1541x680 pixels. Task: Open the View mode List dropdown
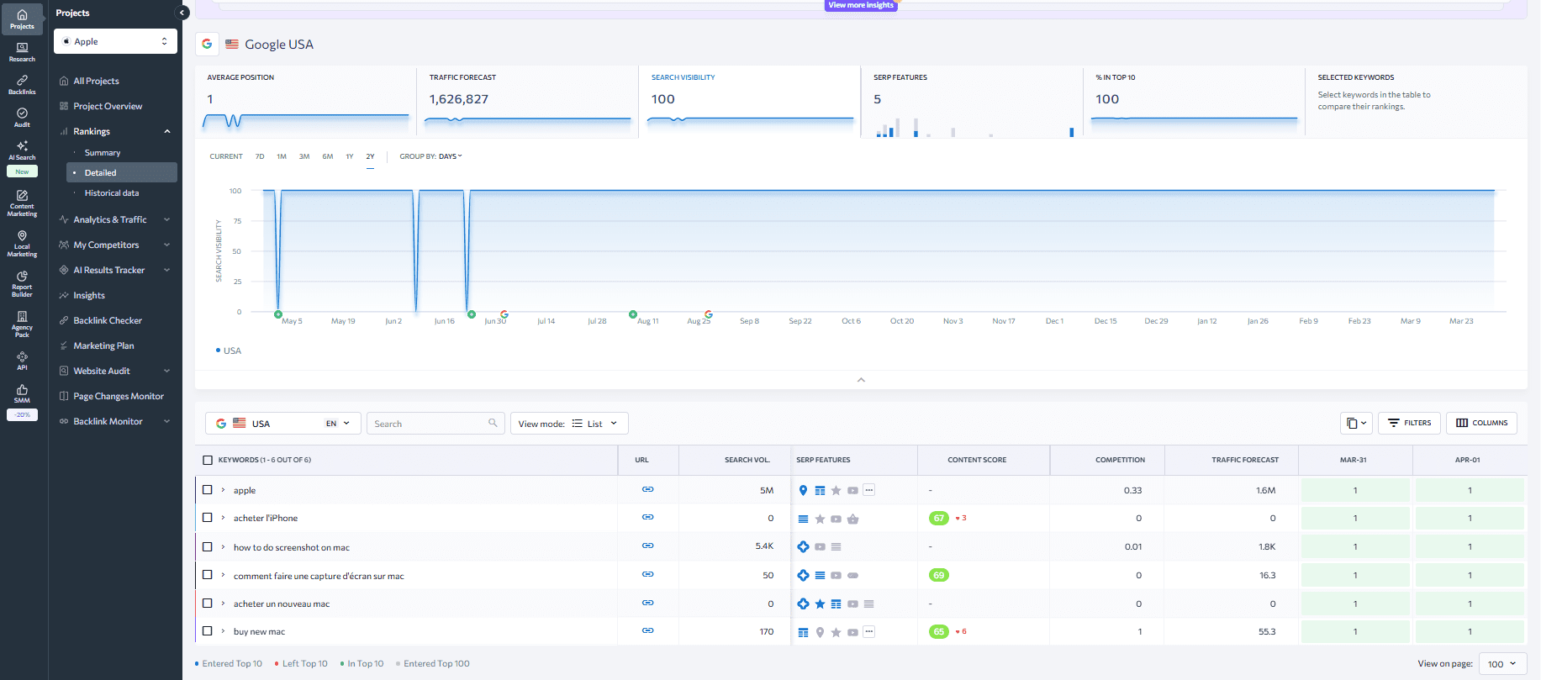pyautogui.click(x=569, y=423)
